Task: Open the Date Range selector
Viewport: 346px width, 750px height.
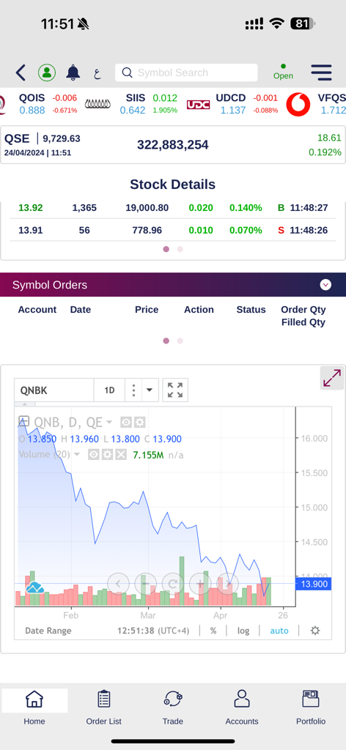Action: click(48, 631)
